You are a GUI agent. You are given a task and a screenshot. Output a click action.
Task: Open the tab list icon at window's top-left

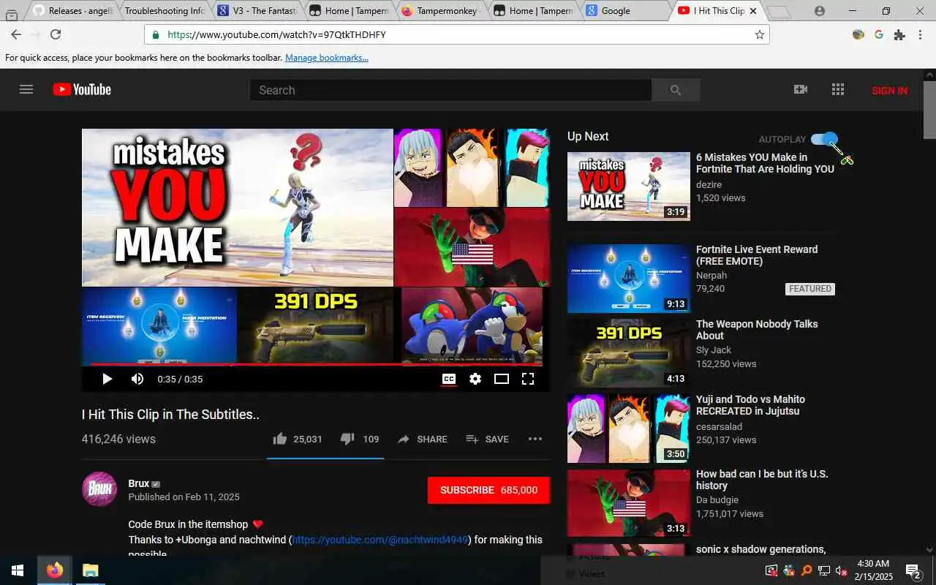point(12,14)
